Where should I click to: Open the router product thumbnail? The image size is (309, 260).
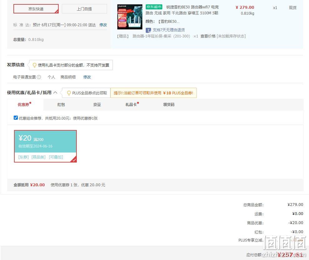(130, 17)
